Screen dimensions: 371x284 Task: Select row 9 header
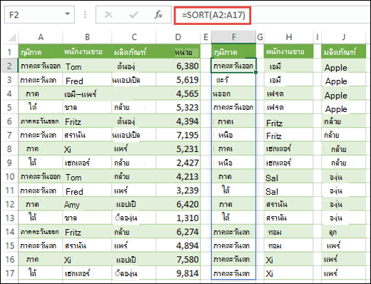(9, 163)
